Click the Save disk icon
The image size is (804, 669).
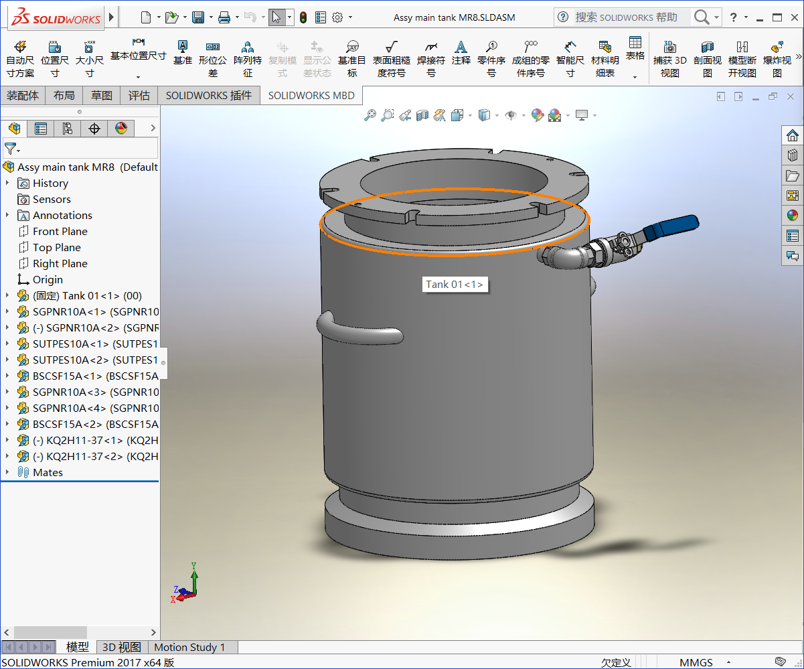tap(198, 17)
